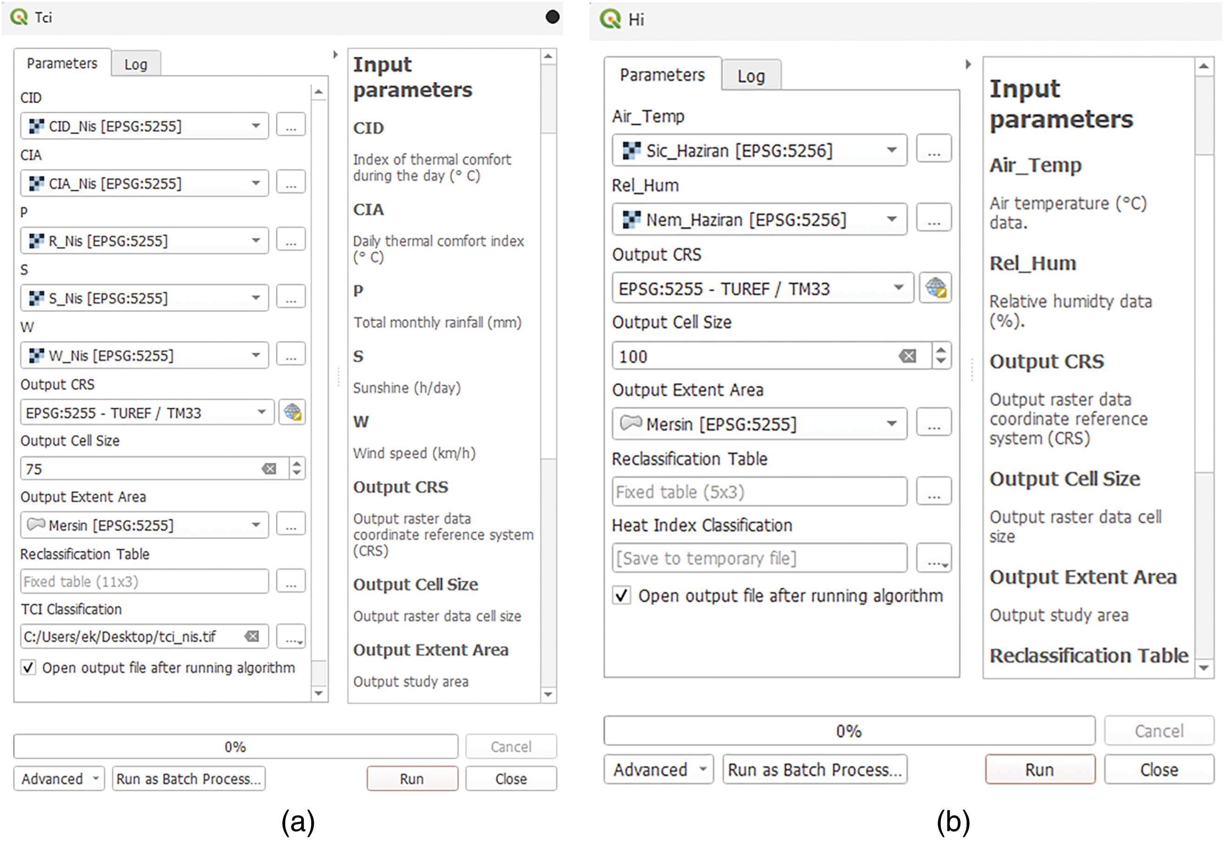The width and height of the screenshot is (1224, 850).
Task: Open CRS selector in Tci dialog
Action: coord(292,412)
